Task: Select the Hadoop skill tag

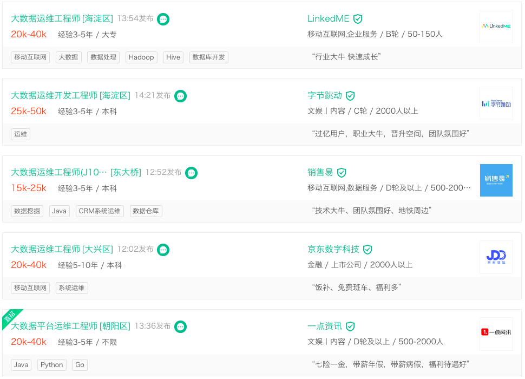Action: coord(141,57)
